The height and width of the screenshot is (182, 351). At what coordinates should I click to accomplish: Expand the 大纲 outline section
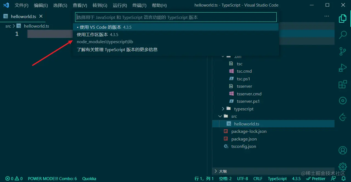point(273,171)
